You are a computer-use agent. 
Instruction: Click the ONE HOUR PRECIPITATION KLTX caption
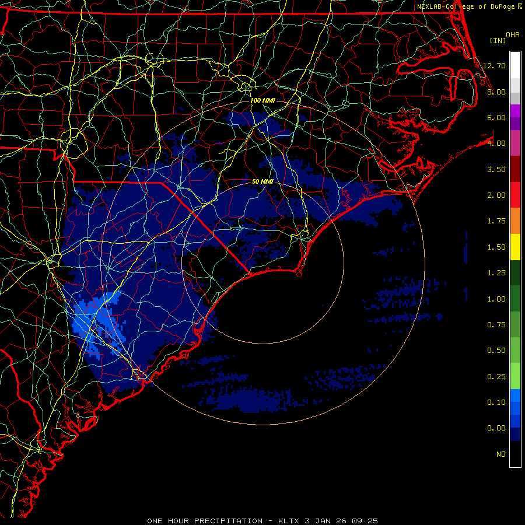262,521
